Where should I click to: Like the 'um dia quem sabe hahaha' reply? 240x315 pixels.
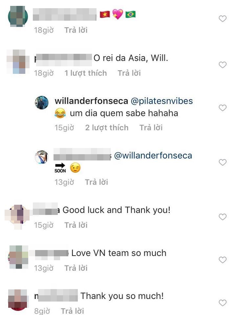pos(223,108)
